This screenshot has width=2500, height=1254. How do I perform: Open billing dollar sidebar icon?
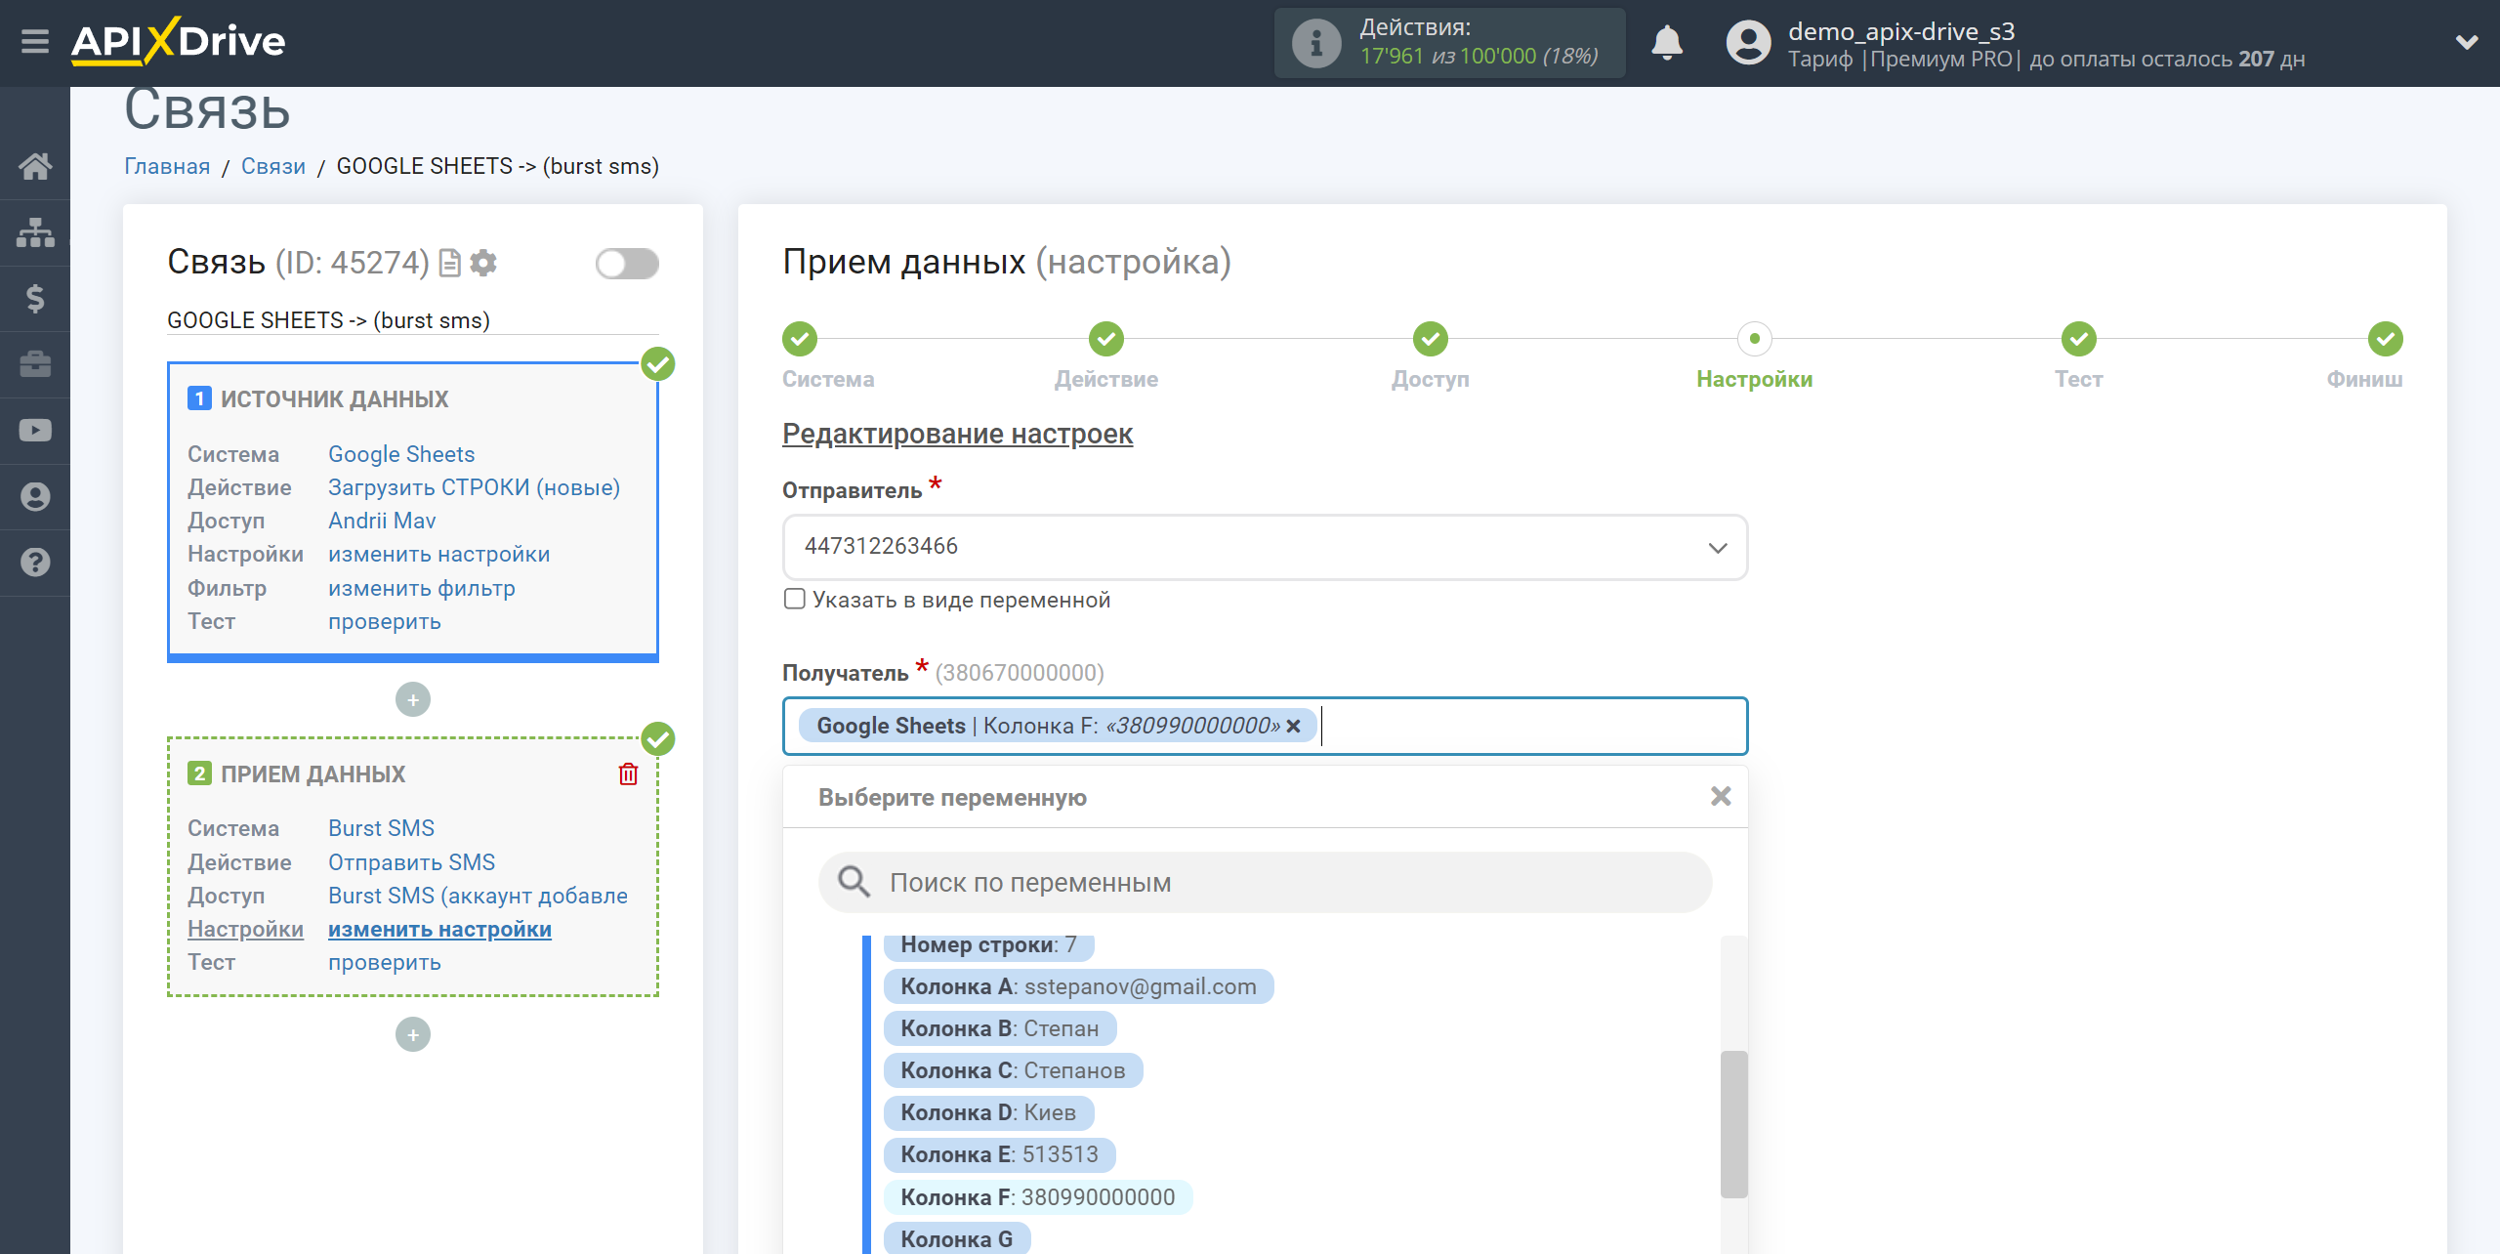[x=35, y=298]
